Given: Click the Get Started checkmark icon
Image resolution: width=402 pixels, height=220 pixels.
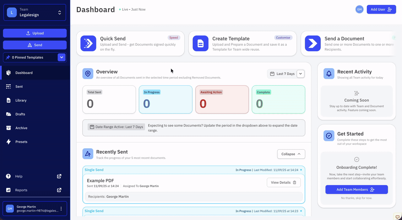Looking at the screenshot, I should (x=329, y=136).
